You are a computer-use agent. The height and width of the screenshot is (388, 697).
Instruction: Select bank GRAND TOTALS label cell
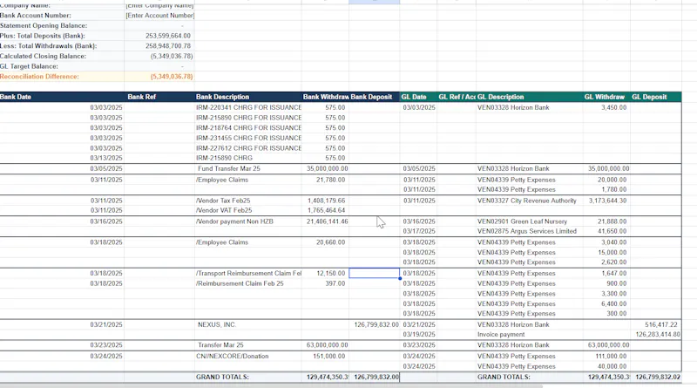[248, 377]
